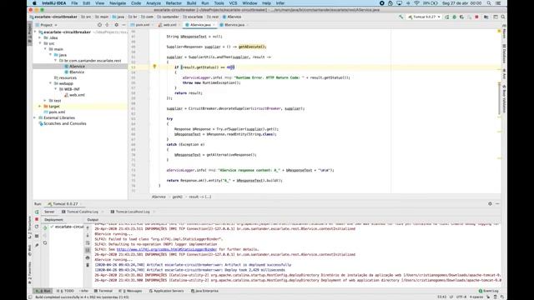Open Run panel settings gear
Image resolution: width=534 pixels, height=300 pixels.
point(490,203)
